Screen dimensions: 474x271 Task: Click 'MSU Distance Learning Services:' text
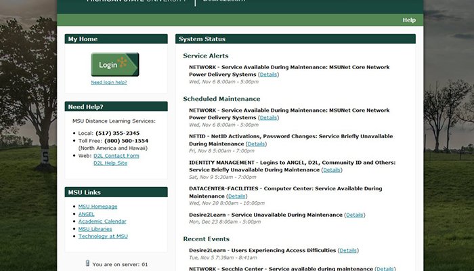coord(114,121)
